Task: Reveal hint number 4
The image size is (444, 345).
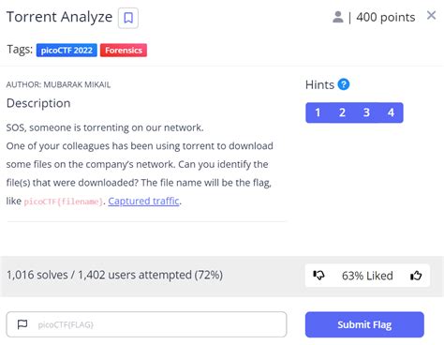Action: click(391, 112)
